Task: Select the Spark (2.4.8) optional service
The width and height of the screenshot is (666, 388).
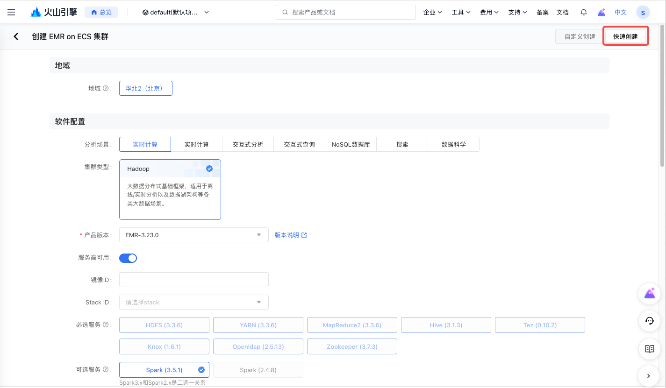Action: coord(258,370)
